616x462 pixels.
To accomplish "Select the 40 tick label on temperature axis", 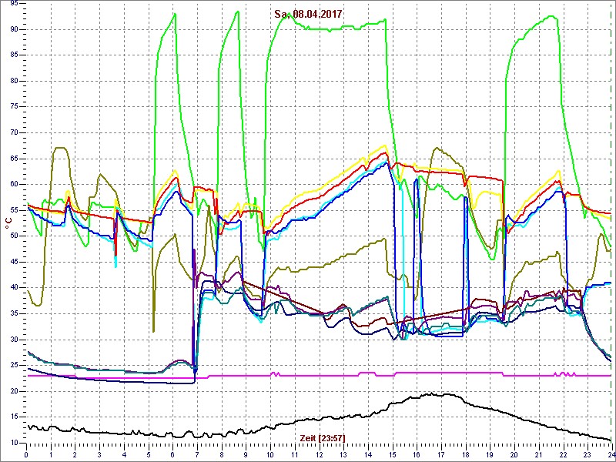I will [13, 288].
